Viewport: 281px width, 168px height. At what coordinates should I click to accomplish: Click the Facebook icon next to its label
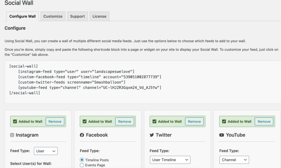[x=83, y=135]
